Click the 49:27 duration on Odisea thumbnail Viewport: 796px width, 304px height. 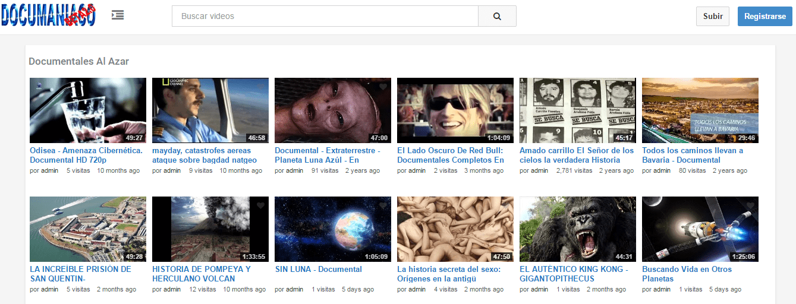click(134, 138)
